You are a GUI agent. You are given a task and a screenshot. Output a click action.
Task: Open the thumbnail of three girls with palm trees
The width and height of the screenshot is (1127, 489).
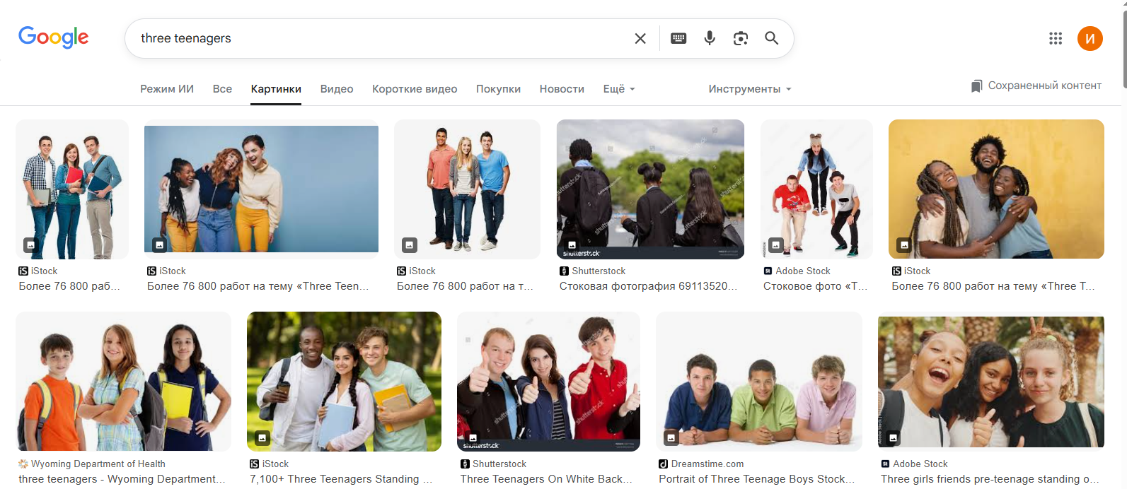tap(991, 382)
